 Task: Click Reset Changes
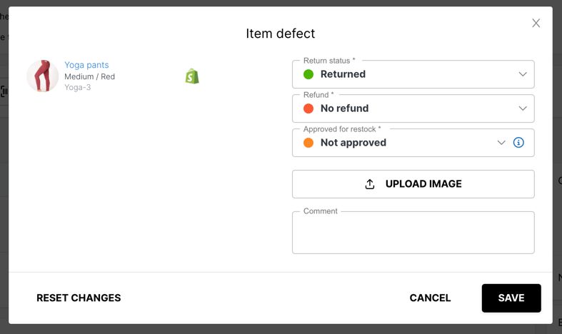click(79, 298)
